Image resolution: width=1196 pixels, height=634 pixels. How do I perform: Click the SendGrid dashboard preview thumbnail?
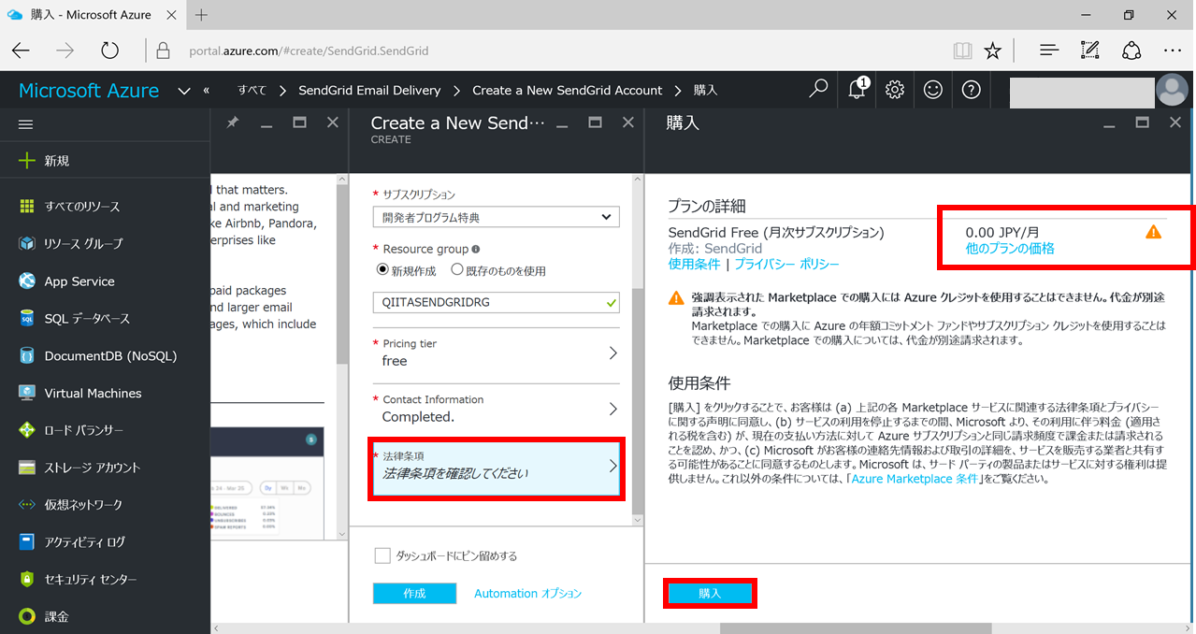click(x=267, y=482)
